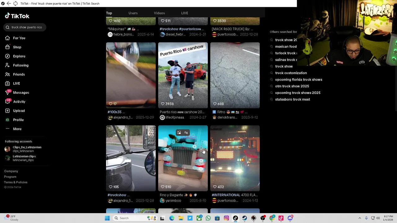Click the browser back arrow
This screenshot has width=397, height=223.
coord(9,3)
